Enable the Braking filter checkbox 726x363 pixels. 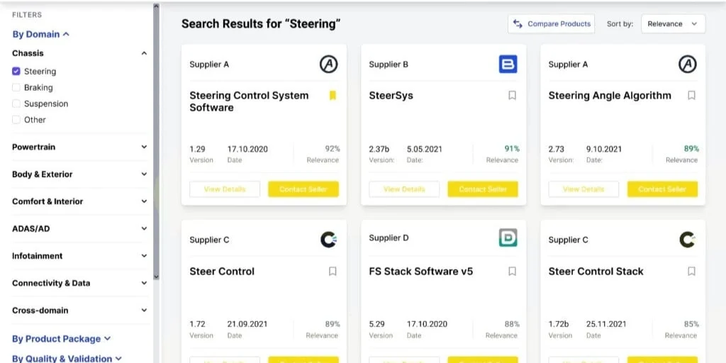[x=16, y=87]
